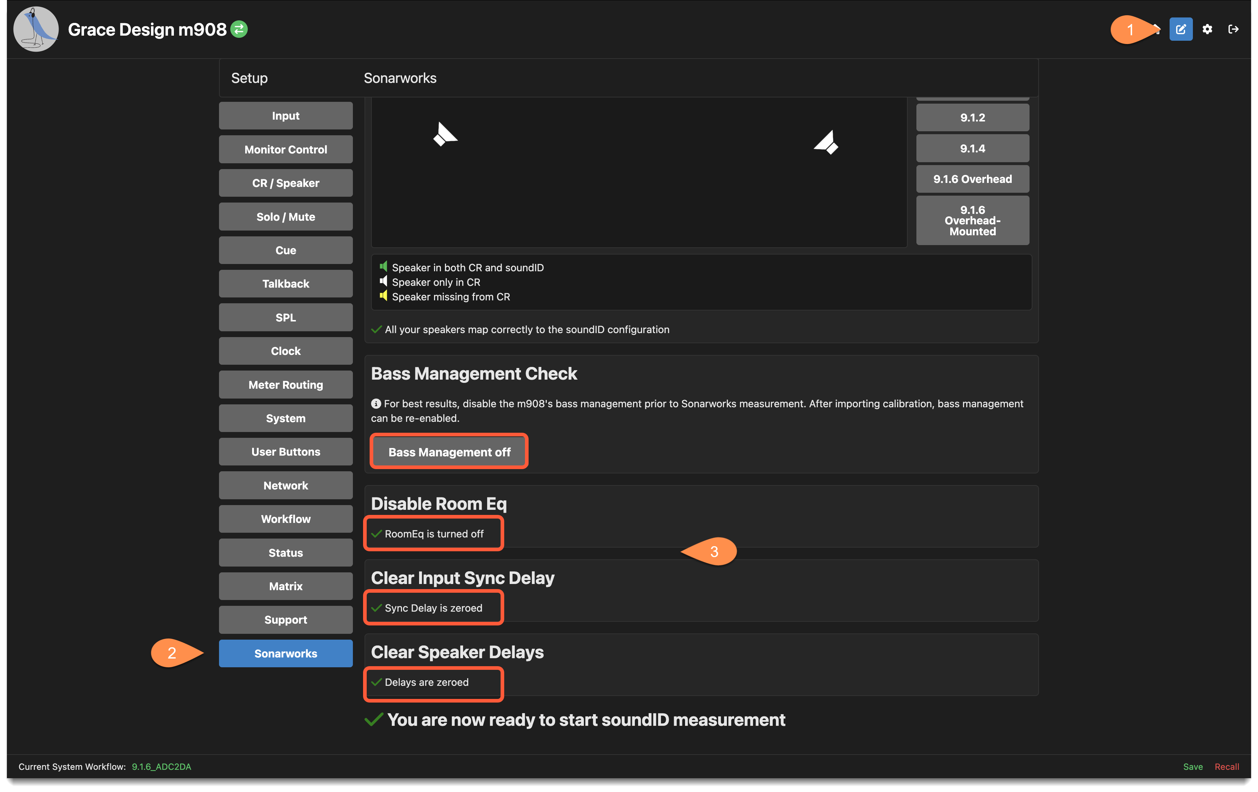
Task: Click the Setup header label
Action: (x=249, y=78)
